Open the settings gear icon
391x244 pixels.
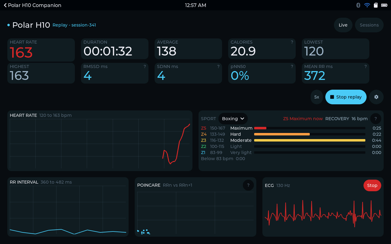click(376, 97)
